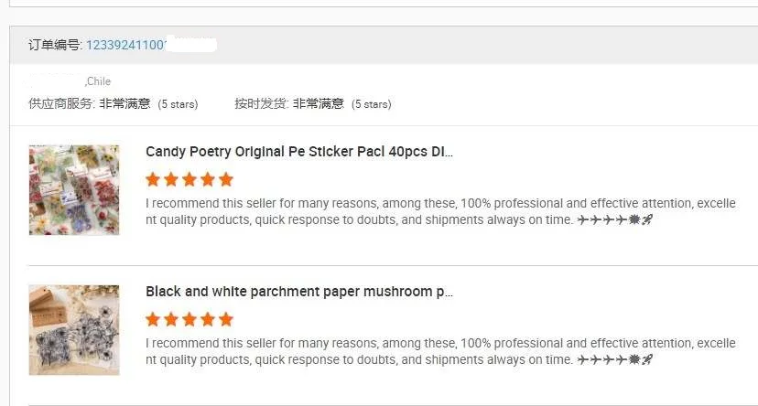
Task: Click the mushroom paper review text
Action: point(439,351)
